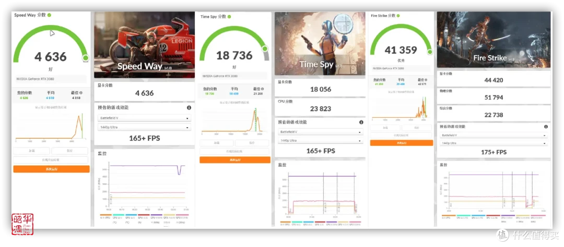Click the load (加载) button in Time Spy panel
Viewport: 564px width, 247px height.
tap(217, 143)
